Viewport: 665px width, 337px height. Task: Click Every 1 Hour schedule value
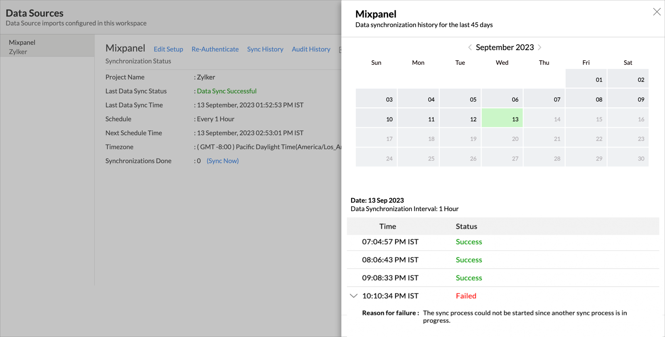[215, 119]
